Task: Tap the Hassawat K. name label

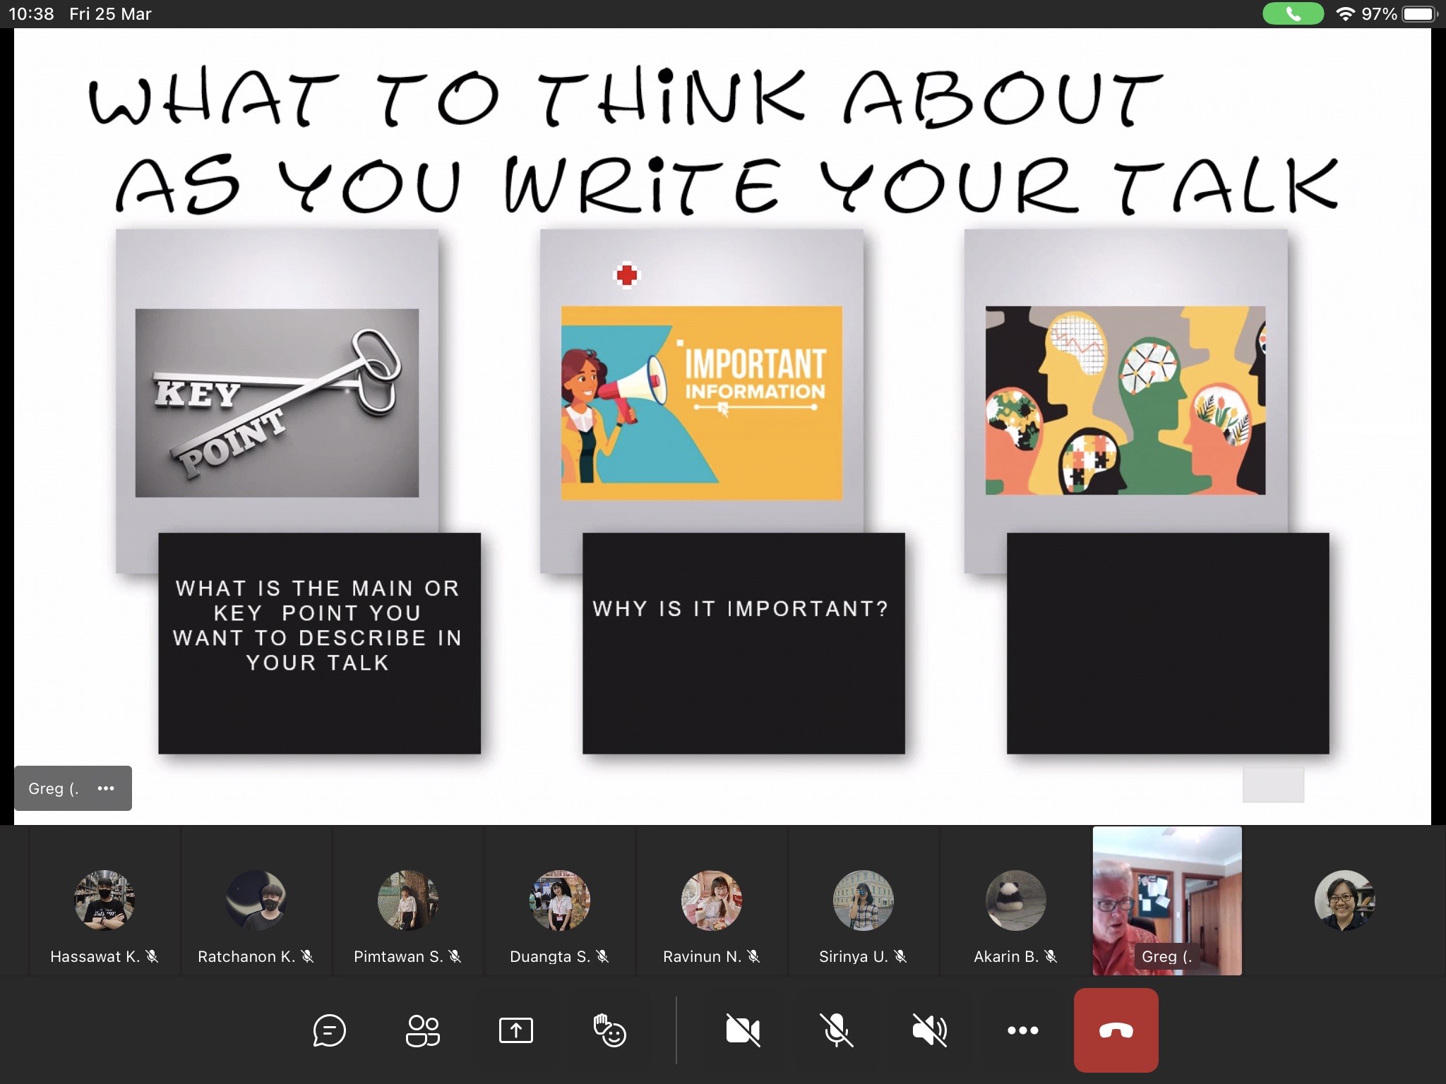Action: (x=95, y=956)
